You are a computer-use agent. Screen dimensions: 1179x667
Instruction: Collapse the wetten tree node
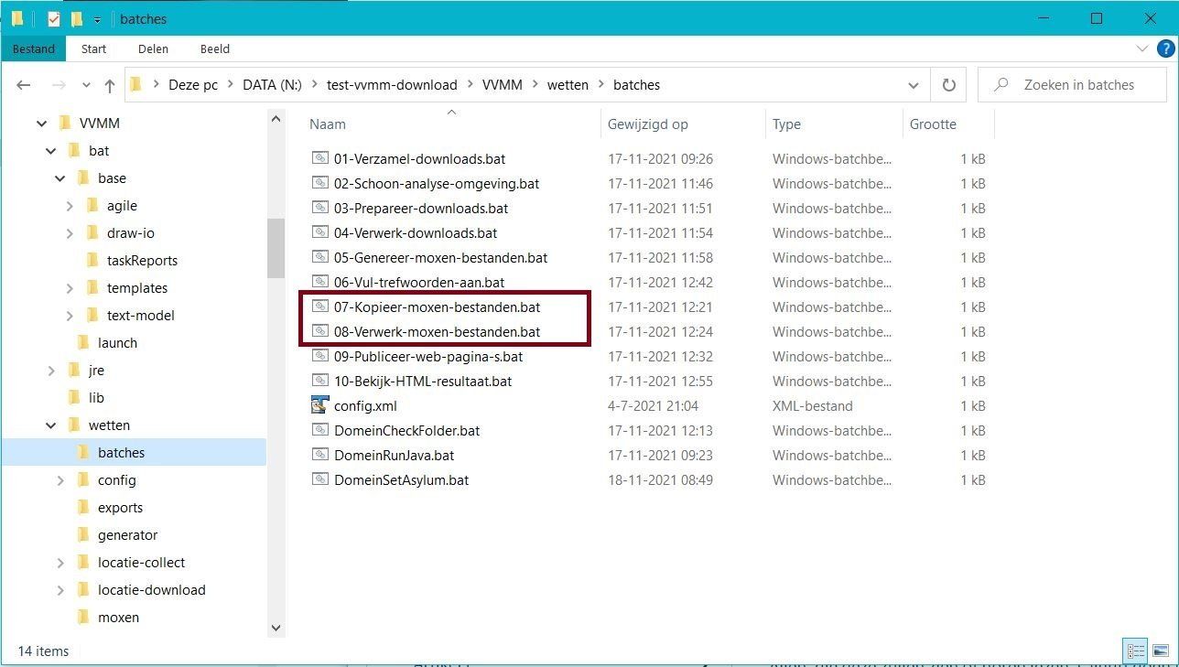click(x=50, y=425)
